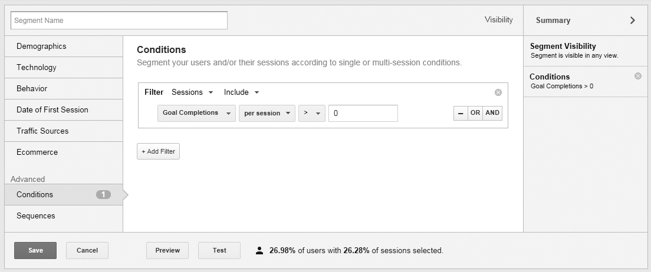Click the minus remove-condition button
The width and height of the screenshot is (651, 272).
tap(461, 113)
